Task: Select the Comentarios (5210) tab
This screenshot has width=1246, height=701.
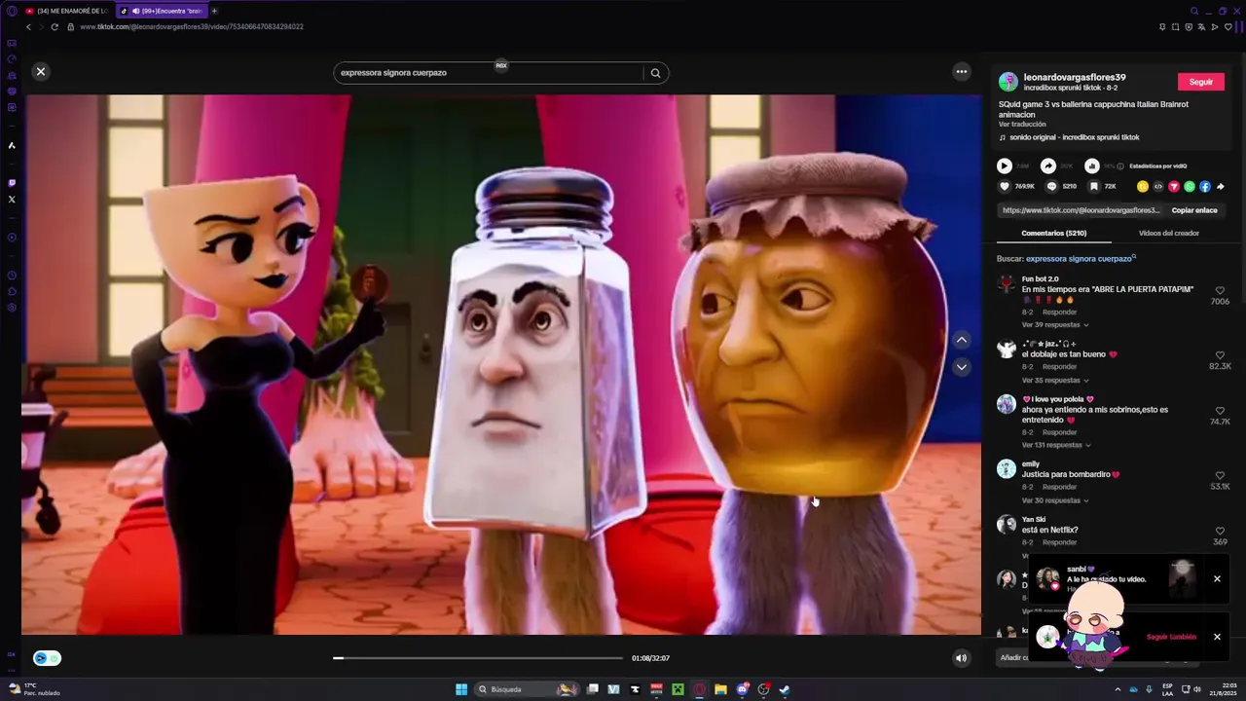Action: click(x=1054, y=234)
